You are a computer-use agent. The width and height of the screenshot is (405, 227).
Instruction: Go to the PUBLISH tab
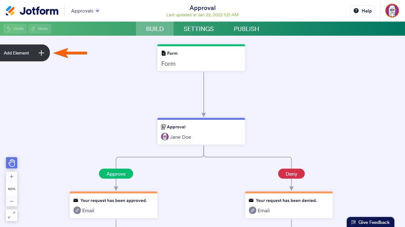pyautogui.click(x=246, y=29)
